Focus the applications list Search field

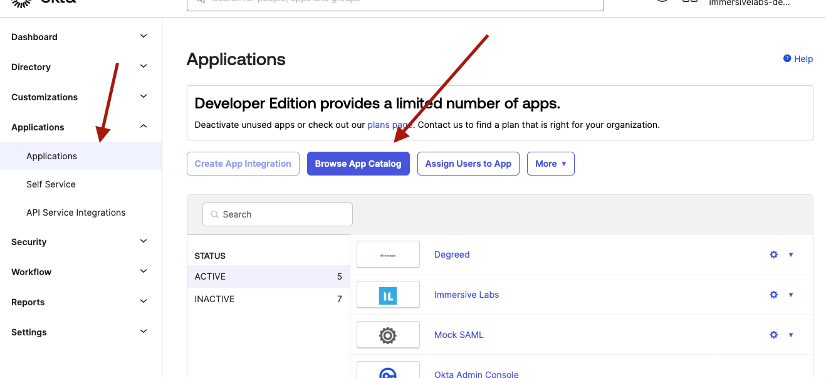click(x=278, y=214)
